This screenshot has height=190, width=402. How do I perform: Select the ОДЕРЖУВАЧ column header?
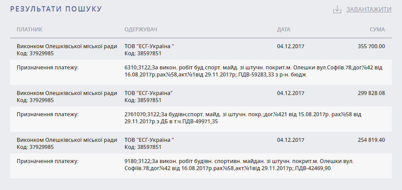point(141,29)
